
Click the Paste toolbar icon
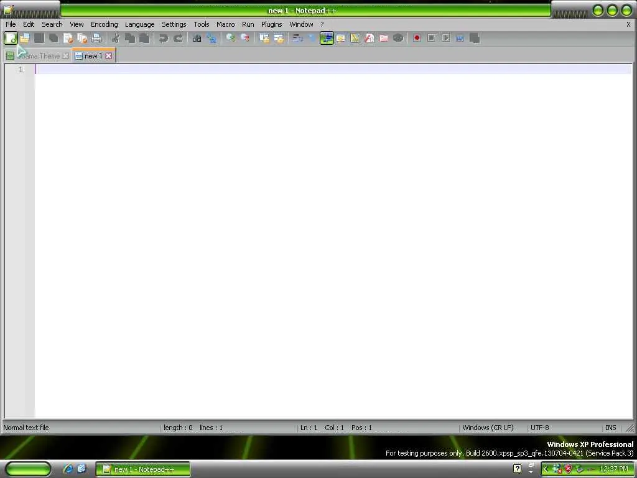pos(144,38)
